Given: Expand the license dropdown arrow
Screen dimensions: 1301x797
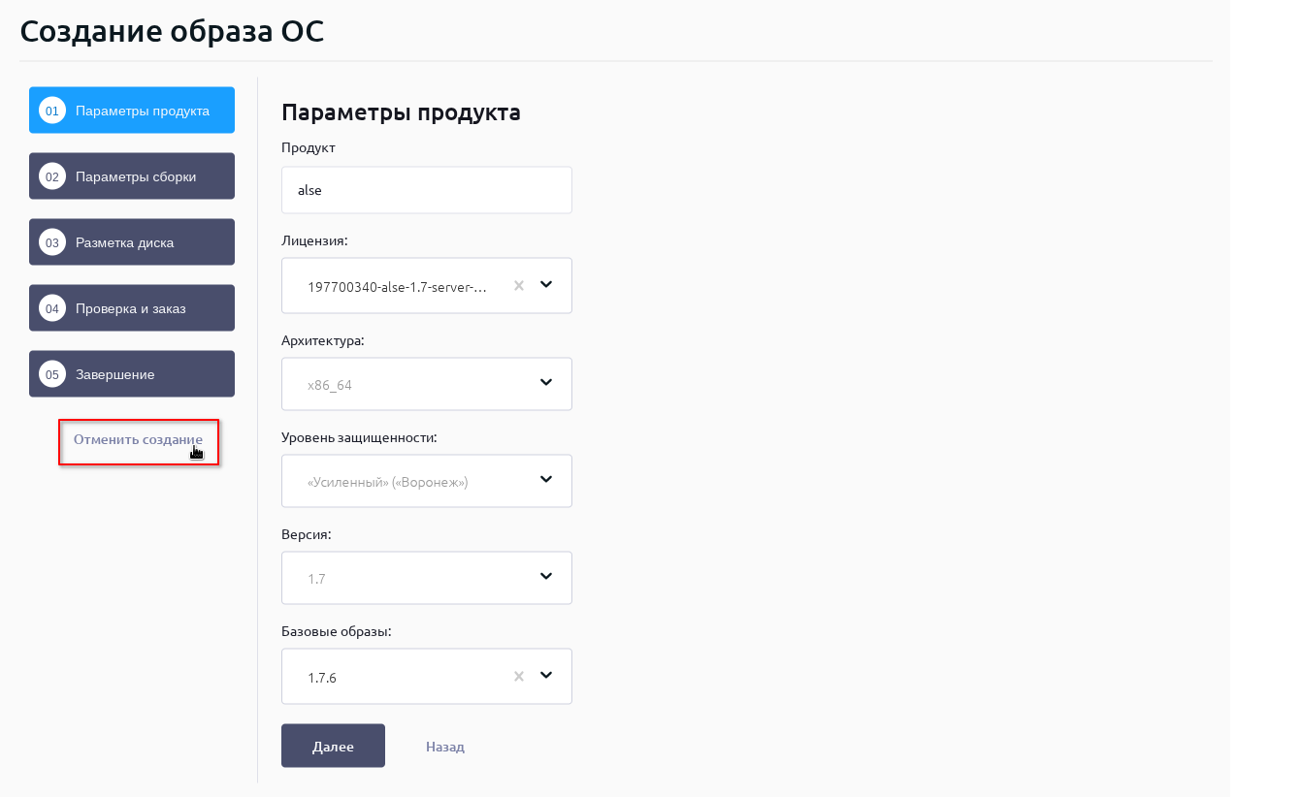Looking at the screenshot, I should point(546,285).
